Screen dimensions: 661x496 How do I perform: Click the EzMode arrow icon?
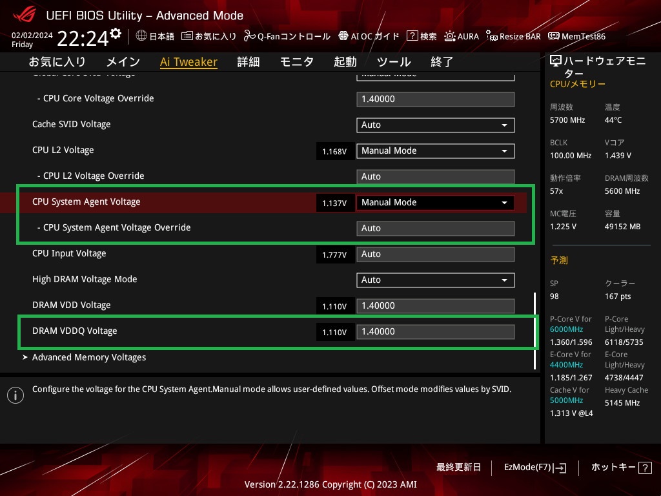[560, 468]
